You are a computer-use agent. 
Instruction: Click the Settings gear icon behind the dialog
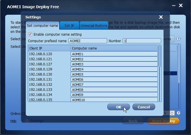27,121
